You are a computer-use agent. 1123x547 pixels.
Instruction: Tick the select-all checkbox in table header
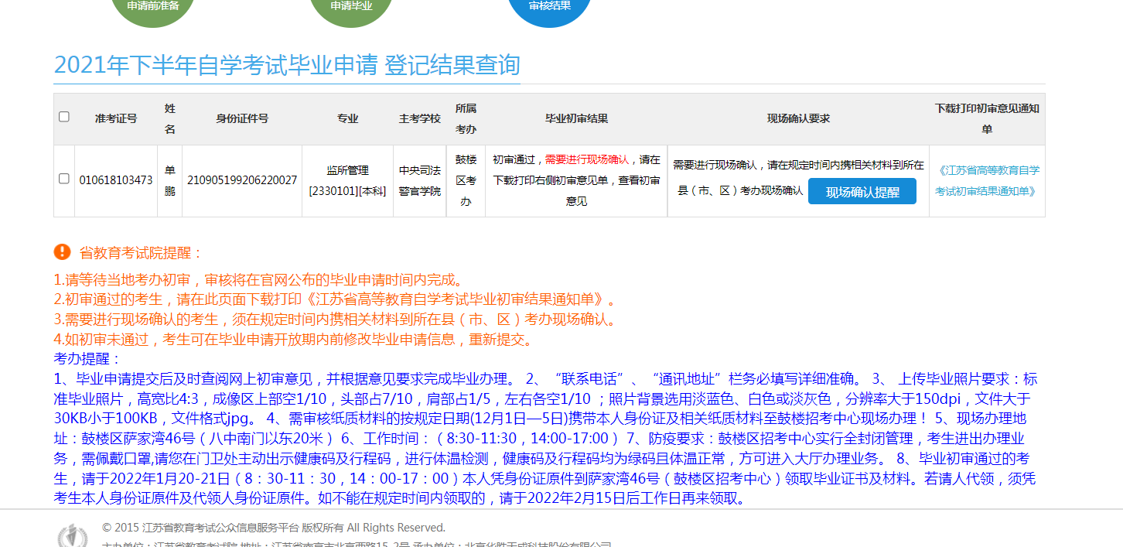pos(64,117)
